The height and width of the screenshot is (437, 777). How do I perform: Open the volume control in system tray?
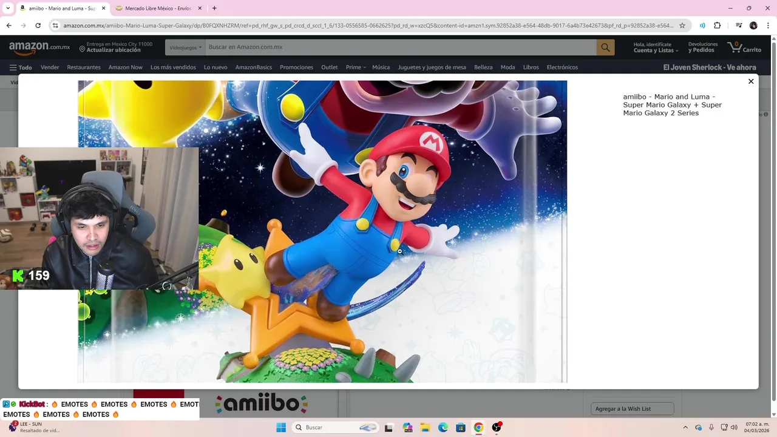(x=734, y=427)
